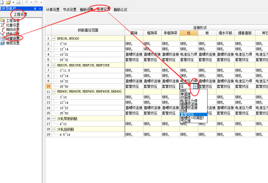
Task: Collapse the HRB400, HRB400E group row
Action: click(x=54, y=92)
